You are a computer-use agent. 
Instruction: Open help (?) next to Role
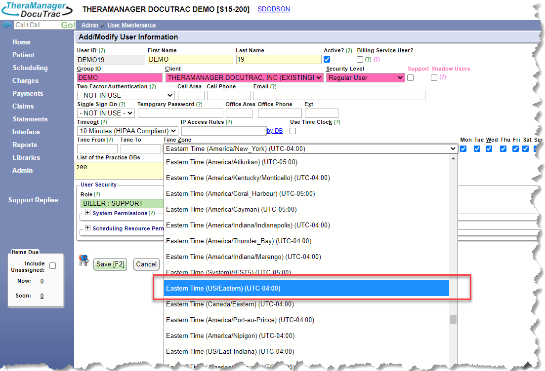(x=97, y=194)
